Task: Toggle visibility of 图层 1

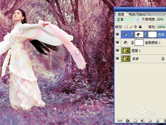Action: [x=117, y=51]
